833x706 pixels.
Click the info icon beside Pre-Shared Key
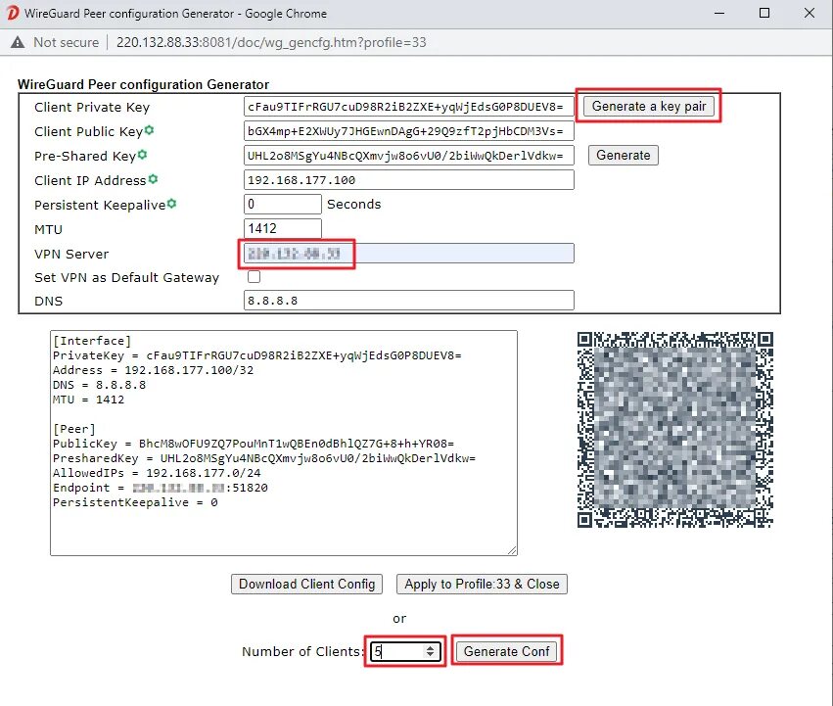pyautogui.click(x=142, y=154)
